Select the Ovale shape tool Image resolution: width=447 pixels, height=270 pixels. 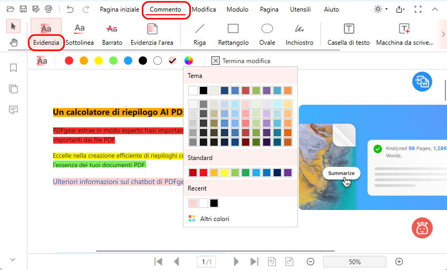pos(267,35)
